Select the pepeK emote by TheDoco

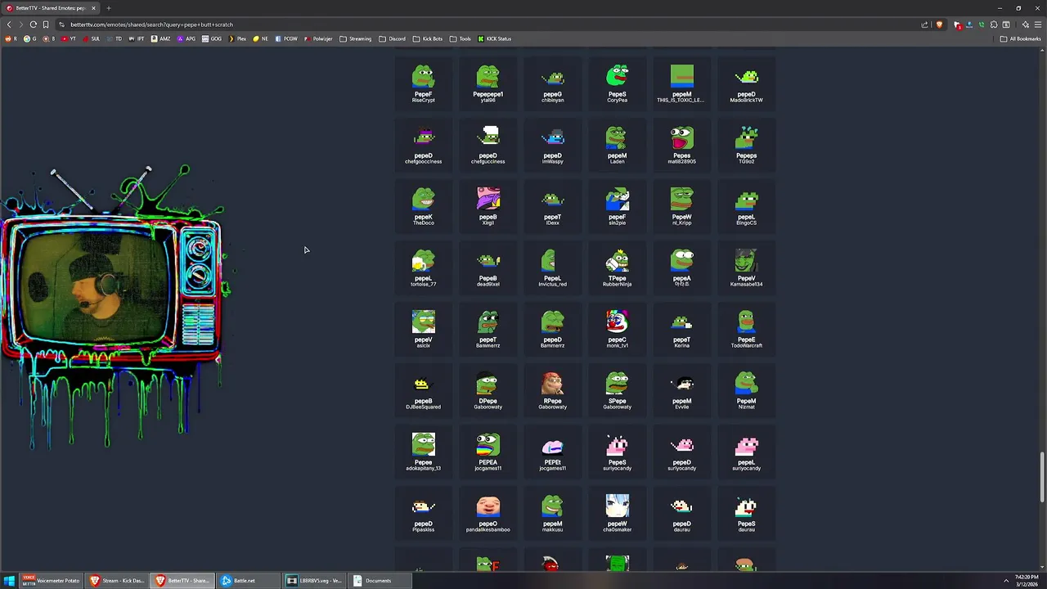[423, 205]
